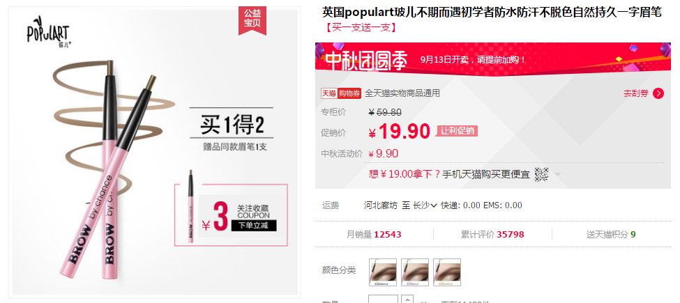Click the 月销量 12543 sales figure
Viewport: 680px width, 303px height.
pos(374,235)
